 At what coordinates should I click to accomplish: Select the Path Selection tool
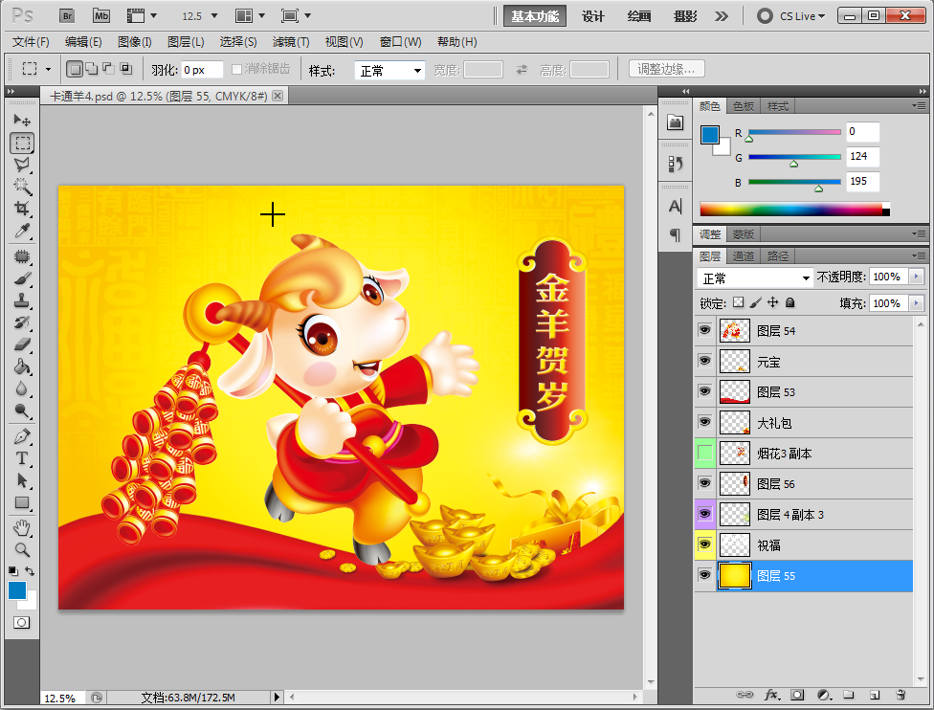click(x=22, y=480)
